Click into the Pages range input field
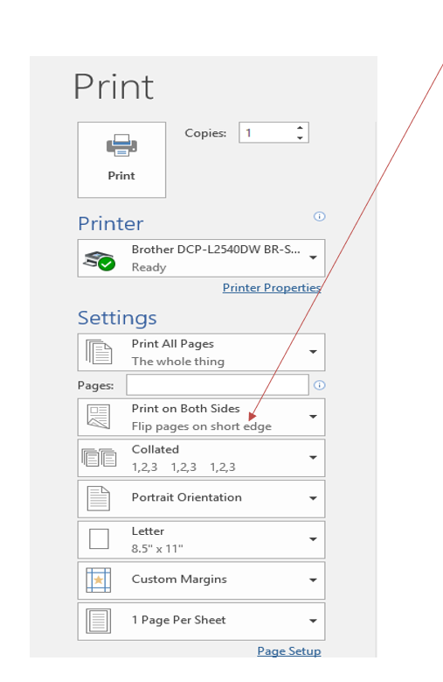443x682 pixels. coord(218,385)
